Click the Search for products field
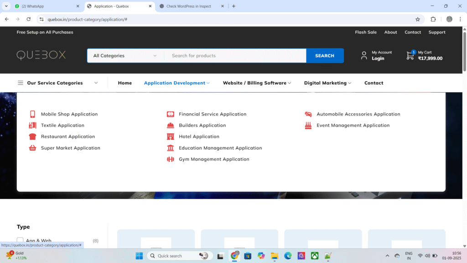The image size is (467, 263). click(235, 56)
